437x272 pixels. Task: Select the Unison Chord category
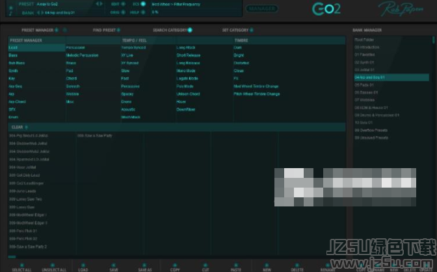click(188, 94)
